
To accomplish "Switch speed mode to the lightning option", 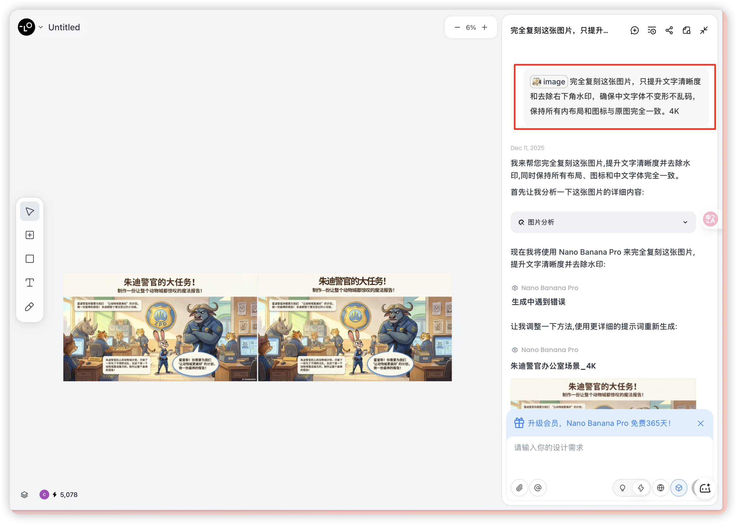I will click(x=641, y=488).
